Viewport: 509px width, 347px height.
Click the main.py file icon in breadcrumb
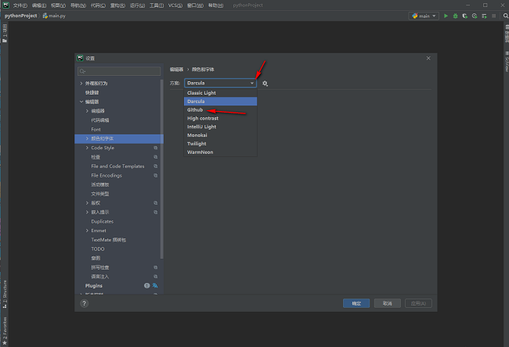pyautogui.click(x=45, y=16)
